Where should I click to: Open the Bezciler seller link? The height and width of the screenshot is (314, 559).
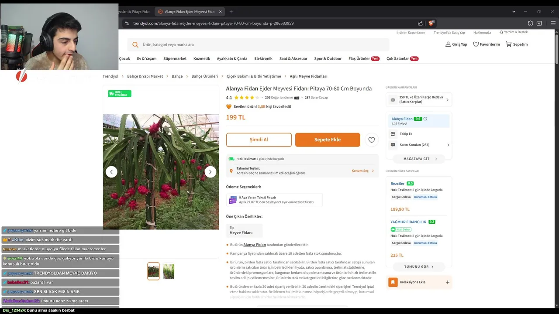click(397, 184)
